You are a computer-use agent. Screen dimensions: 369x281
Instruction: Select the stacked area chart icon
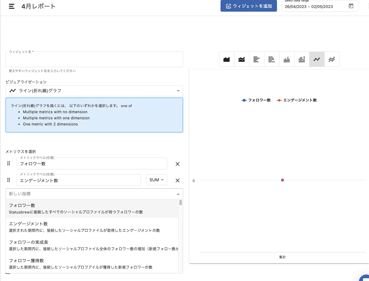242,60
